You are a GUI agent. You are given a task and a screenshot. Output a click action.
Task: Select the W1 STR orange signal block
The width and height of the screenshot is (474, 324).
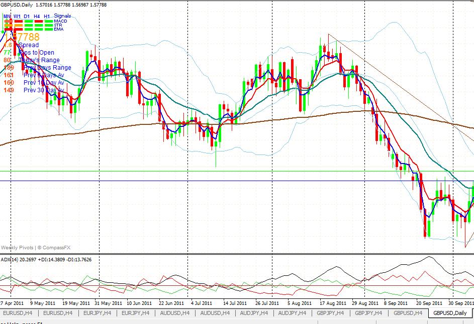pos(18,25)
